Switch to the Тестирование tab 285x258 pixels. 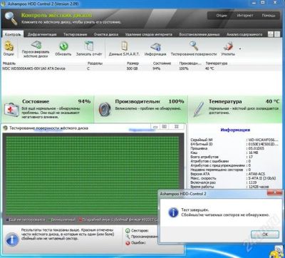tap(76, 34)
